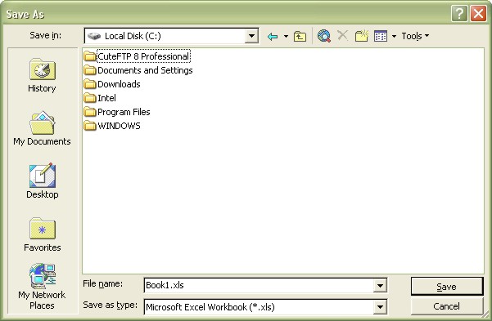
Task: Open My Network Places shortcut
Action: [42, 287]
